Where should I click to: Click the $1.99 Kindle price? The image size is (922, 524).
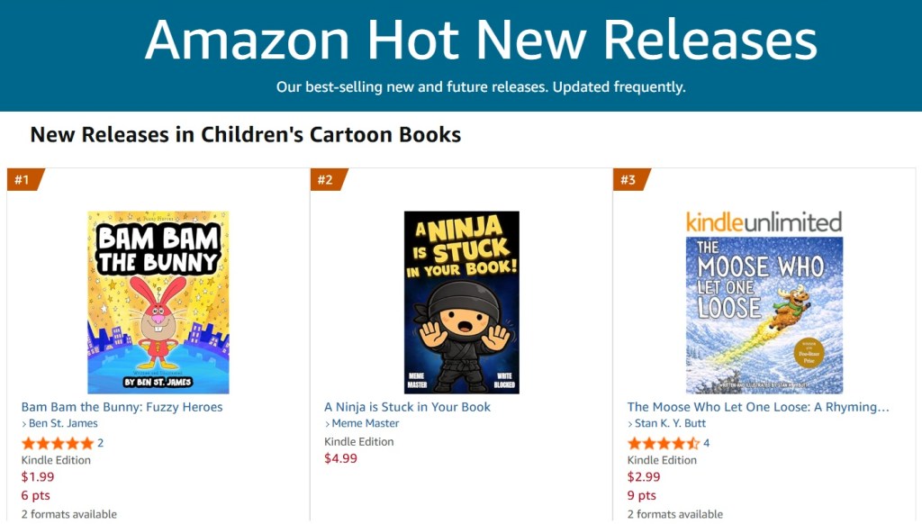pyautogui.click(x=38, y=477)
